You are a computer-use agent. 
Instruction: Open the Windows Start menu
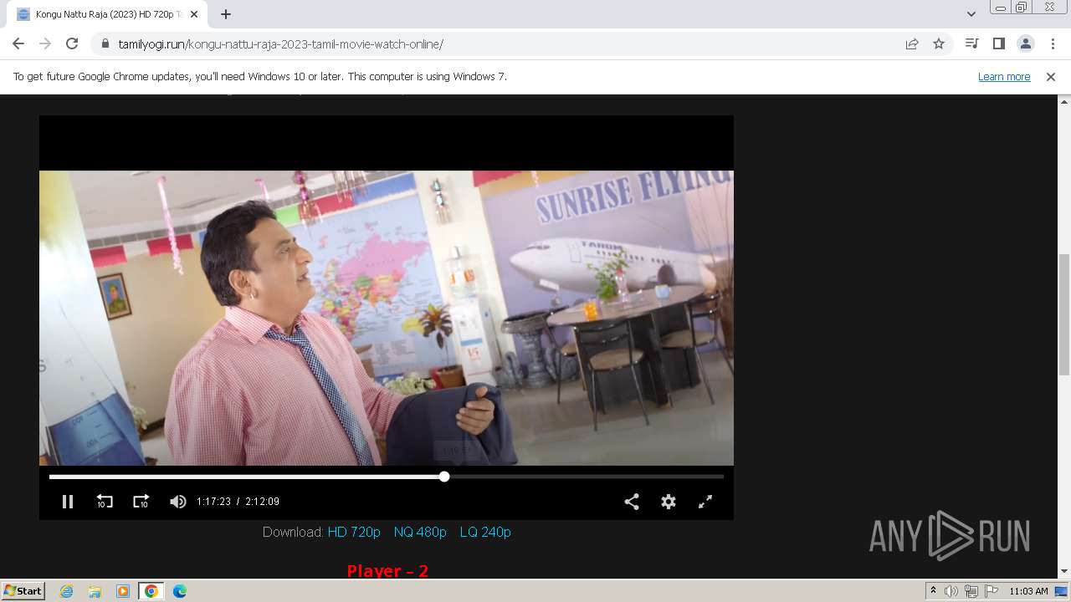(23, 590)
